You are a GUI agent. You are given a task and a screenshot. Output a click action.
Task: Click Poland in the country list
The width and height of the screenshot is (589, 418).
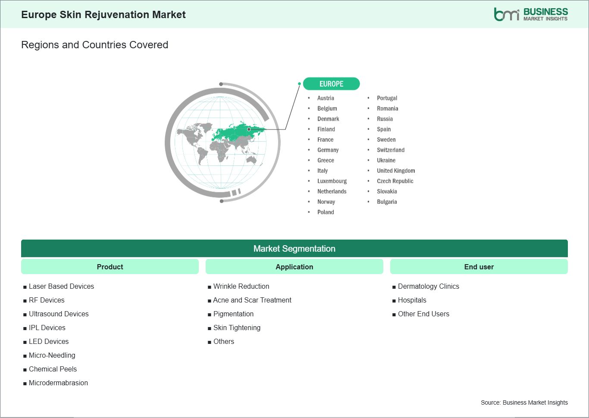point(326,212)
